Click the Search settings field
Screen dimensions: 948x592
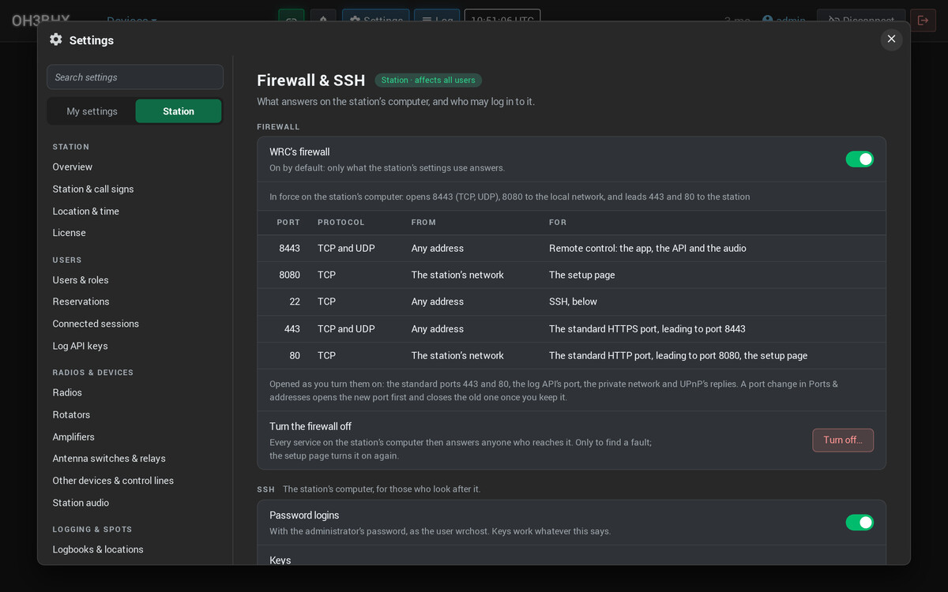135,77
